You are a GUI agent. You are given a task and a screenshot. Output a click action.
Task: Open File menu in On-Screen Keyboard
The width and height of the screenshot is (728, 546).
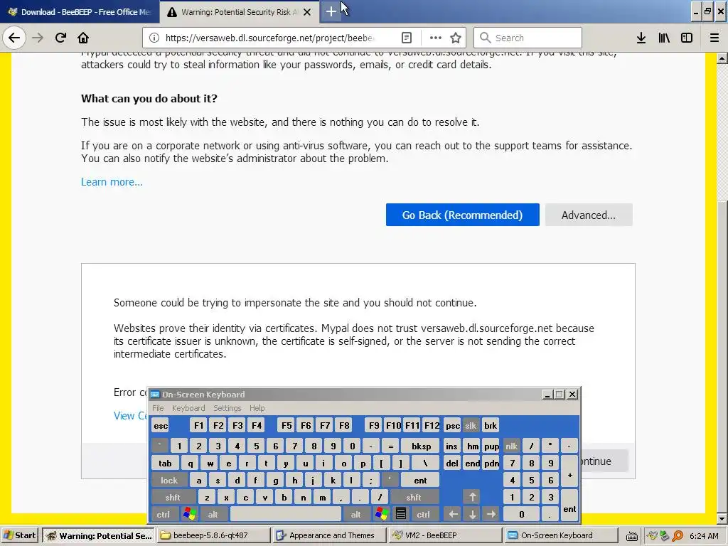(x=158, y=408)
